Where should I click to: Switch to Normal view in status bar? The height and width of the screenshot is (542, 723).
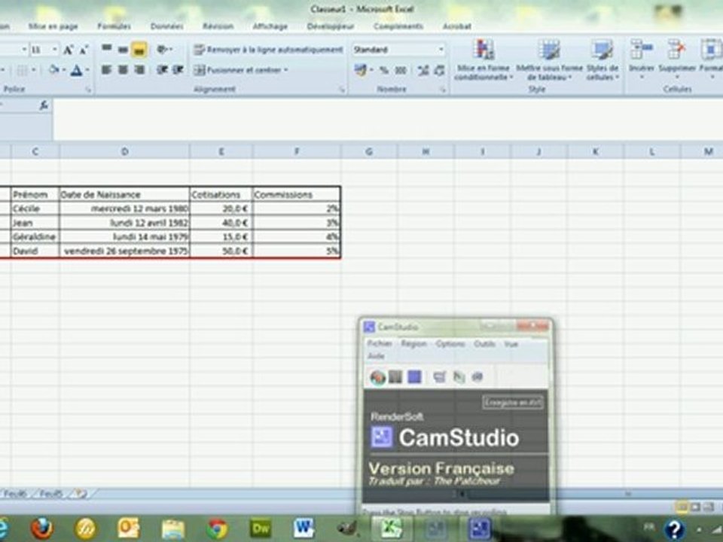(682, 507)
